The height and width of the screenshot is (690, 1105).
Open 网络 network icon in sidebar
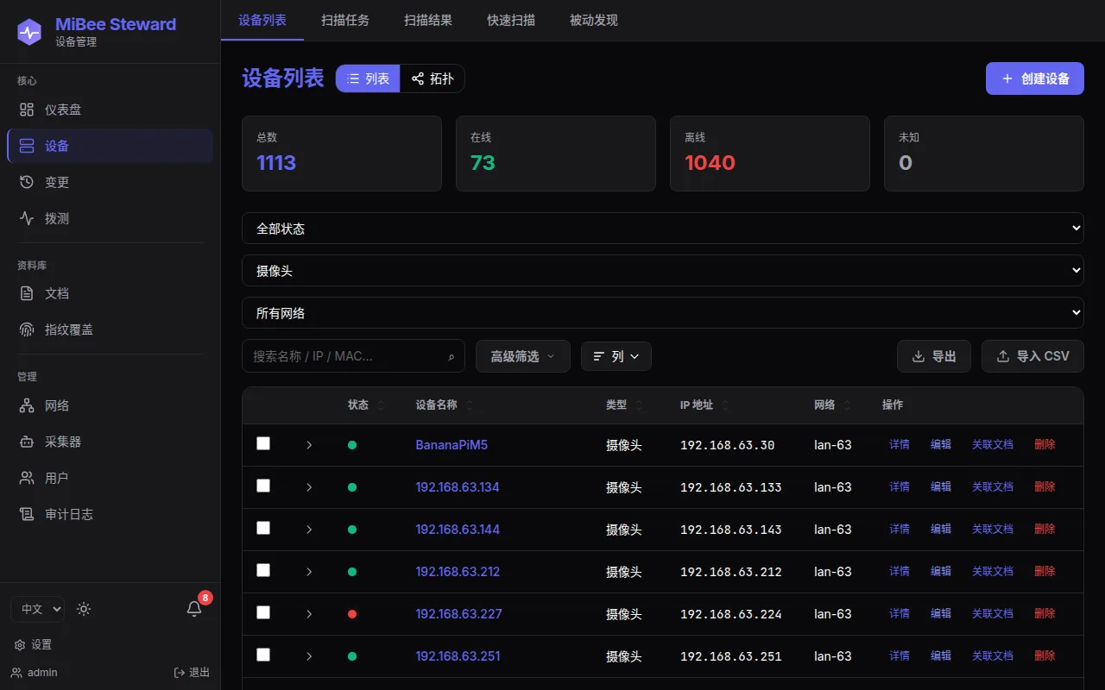27,405
